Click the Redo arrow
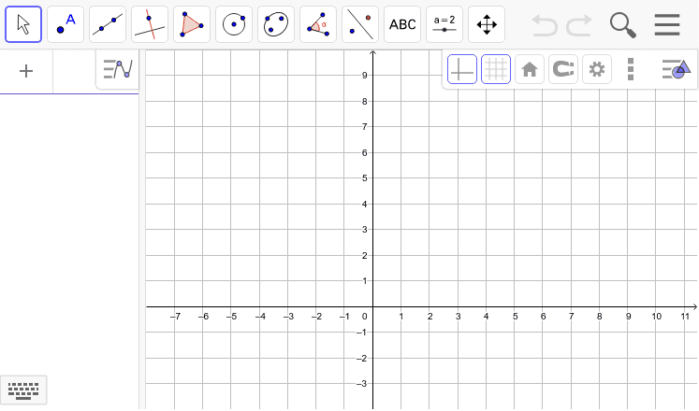The width and height of the screenshot is (699, 411). [x=579, y=25]
